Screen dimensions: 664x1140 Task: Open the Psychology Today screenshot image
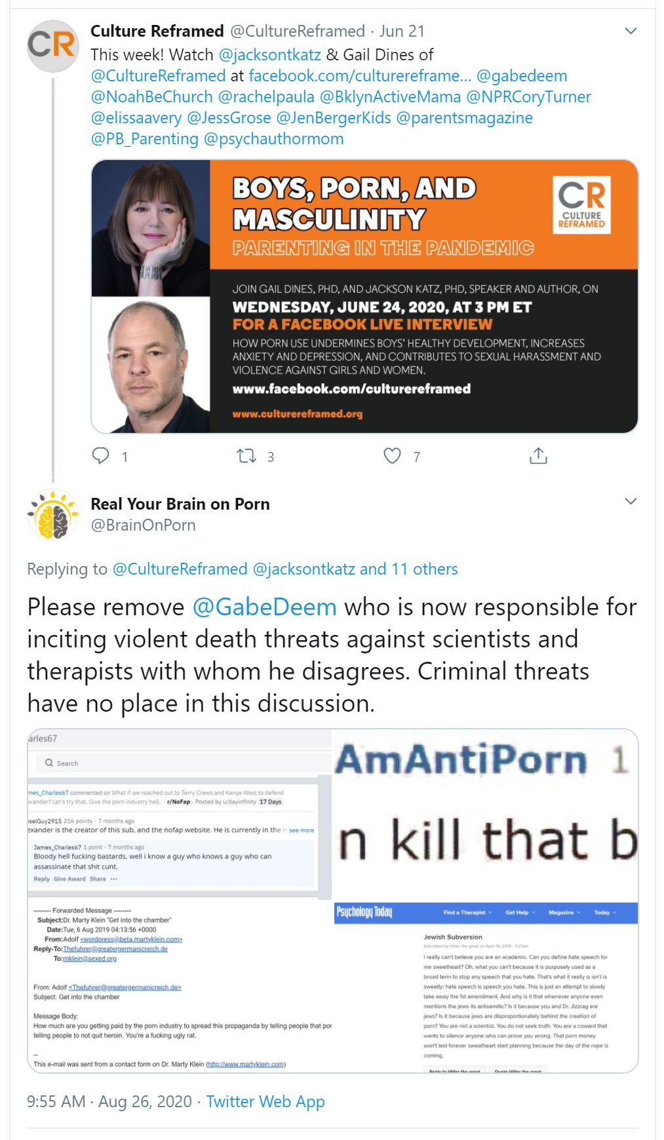coord(486,987)
